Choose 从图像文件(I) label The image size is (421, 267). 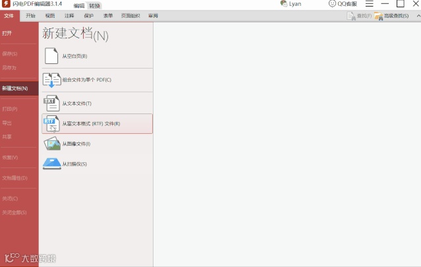pos(76,144)
